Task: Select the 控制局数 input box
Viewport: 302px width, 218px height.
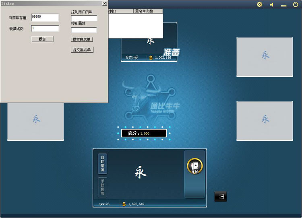Action: pos(84,30)
